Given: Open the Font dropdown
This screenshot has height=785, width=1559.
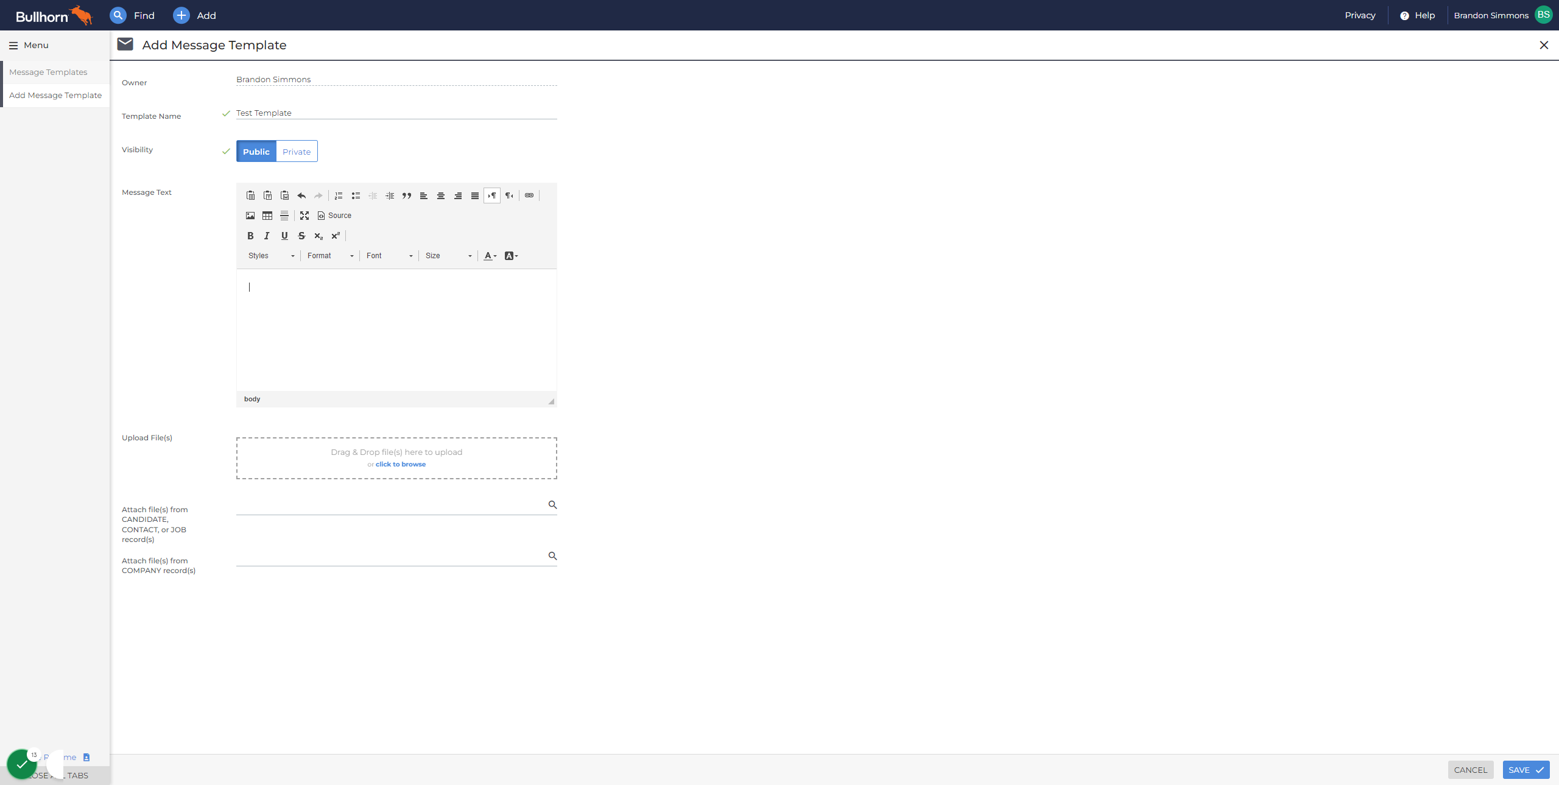Looking at the screenshot, I should 389,256.
